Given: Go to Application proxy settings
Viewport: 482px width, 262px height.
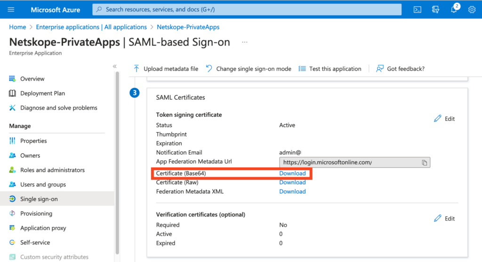Looking at the screenshot, I should [43, 228].
